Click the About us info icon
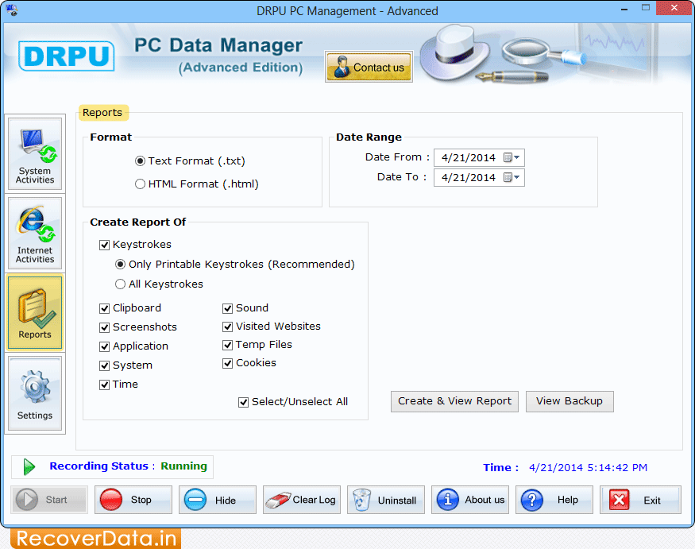The height and width of the screenshot is (549, 695). click(448, 500)
